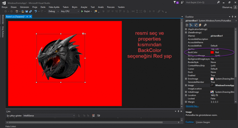This screenshot has width=238, height=128.
Task: Switch to Çözüm Gezgini tab
Action: (203, 122)
